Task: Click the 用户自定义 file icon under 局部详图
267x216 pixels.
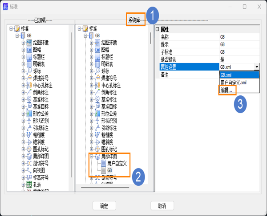Action: pyautogui.click(x=104, y=163)
